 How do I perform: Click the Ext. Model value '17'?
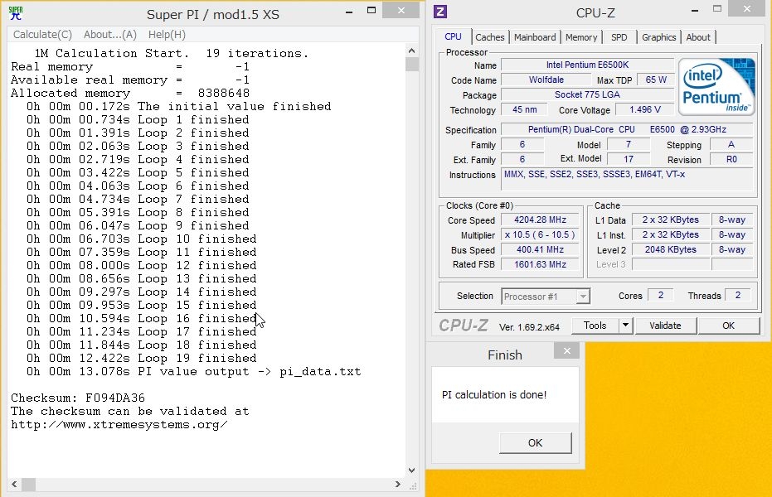coord(629,159)
